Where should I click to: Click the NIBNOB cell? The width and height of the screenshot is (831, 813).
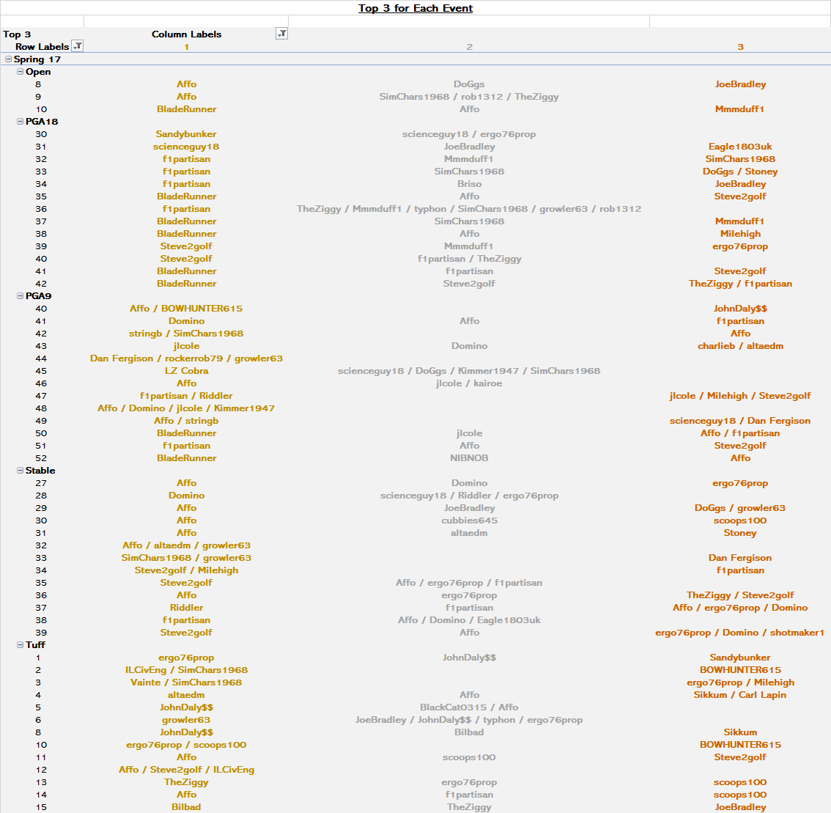click(x=469, y=458)
